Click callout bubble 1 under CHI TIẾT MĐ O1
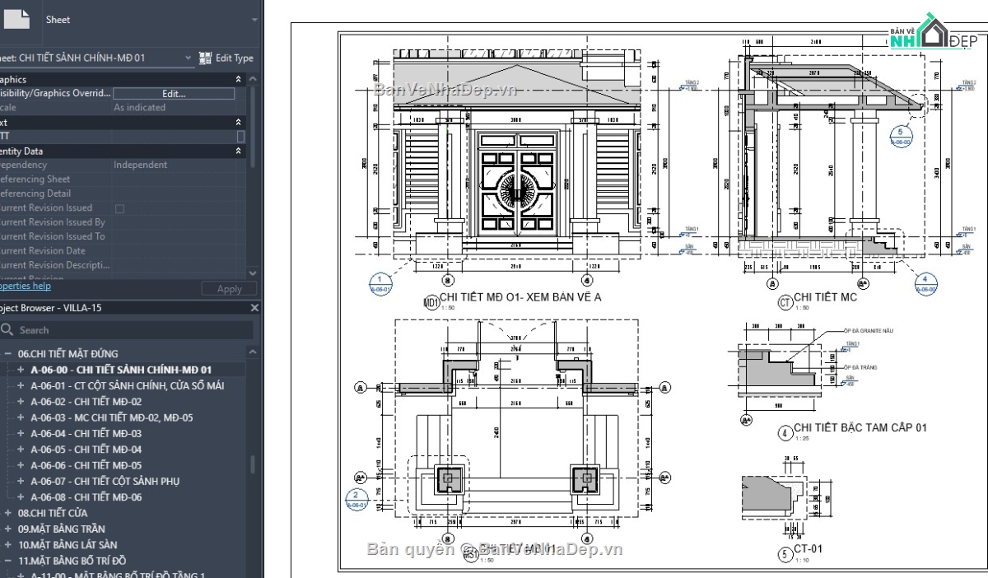This screenshot has width=988, height=578. tap(380, 285)
